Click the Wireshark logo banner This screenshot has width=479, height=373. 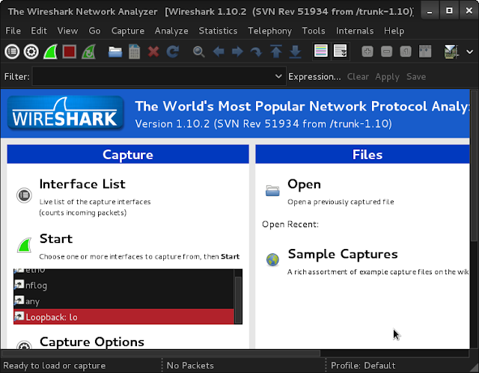pyautogui.click(x=65, y=113)
